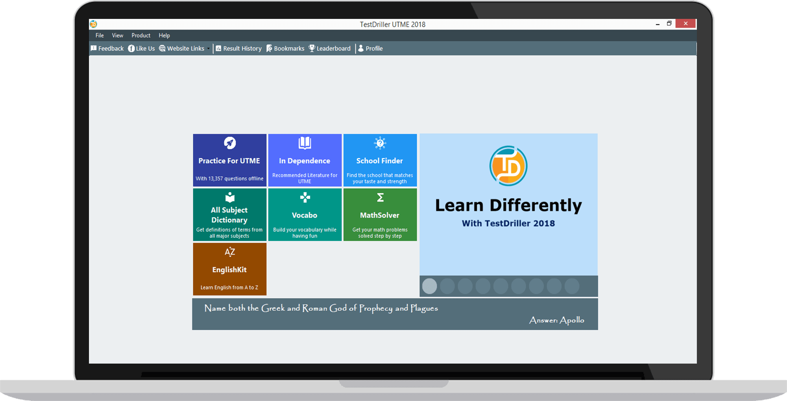Open the EnglishKit tile title
This screenshot has height=401, width=787.
tap(229, 270)
